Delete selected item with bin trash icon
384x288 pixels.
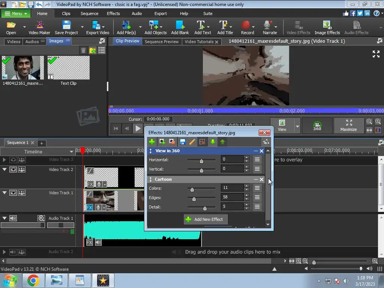click(83, 51)
